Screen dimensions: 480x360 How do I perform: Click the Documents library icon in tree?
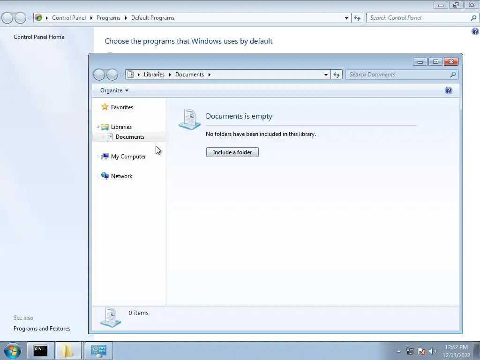click(x=110, y=137)
